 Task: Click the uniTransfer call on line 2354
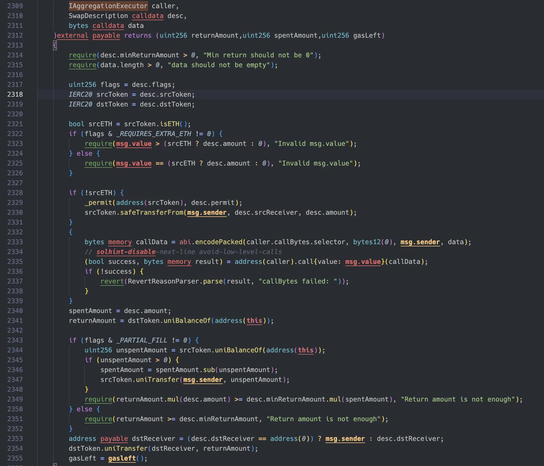tap(126, 449)
